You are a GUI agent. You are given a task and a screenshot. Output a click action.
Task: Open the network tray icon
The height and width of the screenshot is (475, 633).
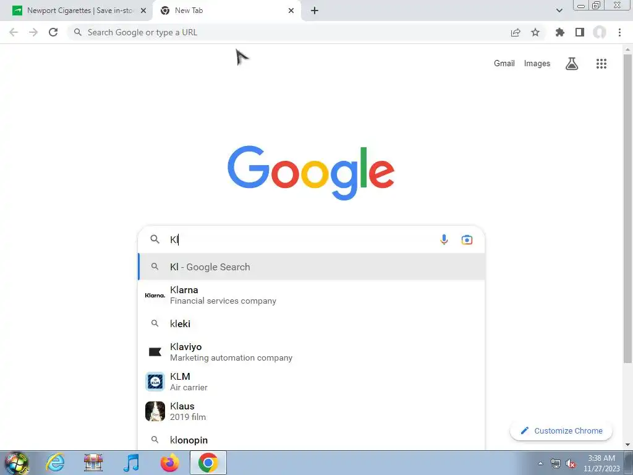(556, 463)
